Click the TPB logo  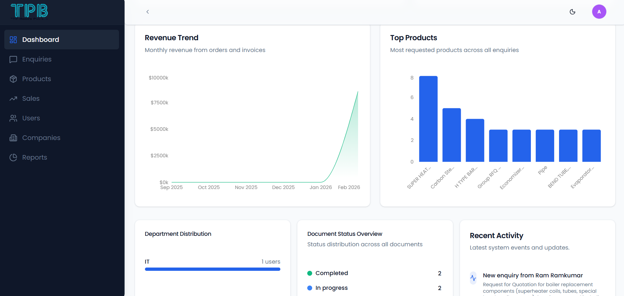coord(29,11)
